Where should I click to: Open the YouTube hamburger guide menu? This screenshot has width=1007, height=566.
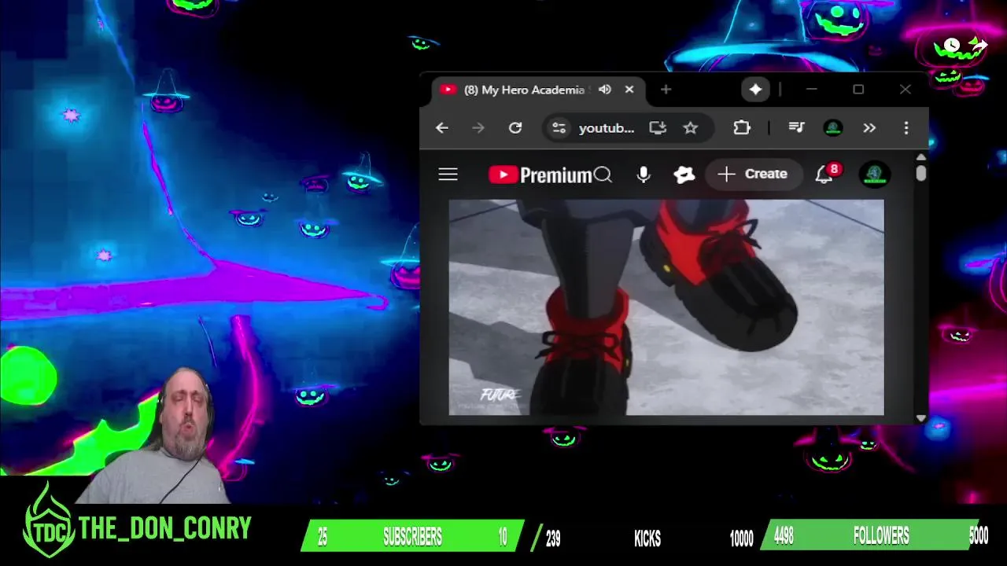448,175
